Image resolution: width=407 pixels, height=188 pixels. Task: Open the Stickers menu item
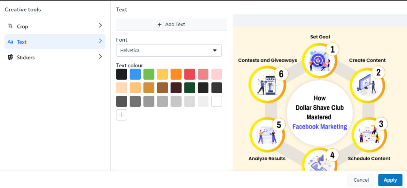(55, 57)
